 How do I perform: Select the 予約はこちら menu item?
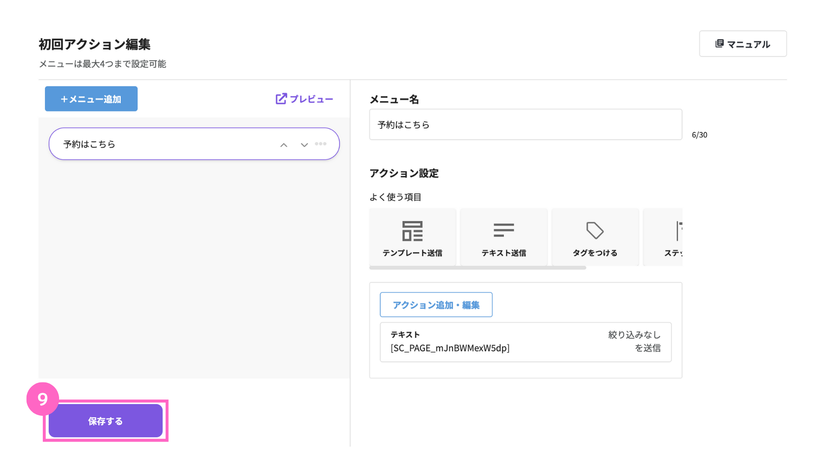point(194,144)
